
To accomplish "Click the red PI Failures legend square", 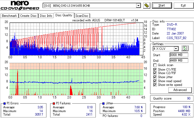I will (x=54, y=104).
